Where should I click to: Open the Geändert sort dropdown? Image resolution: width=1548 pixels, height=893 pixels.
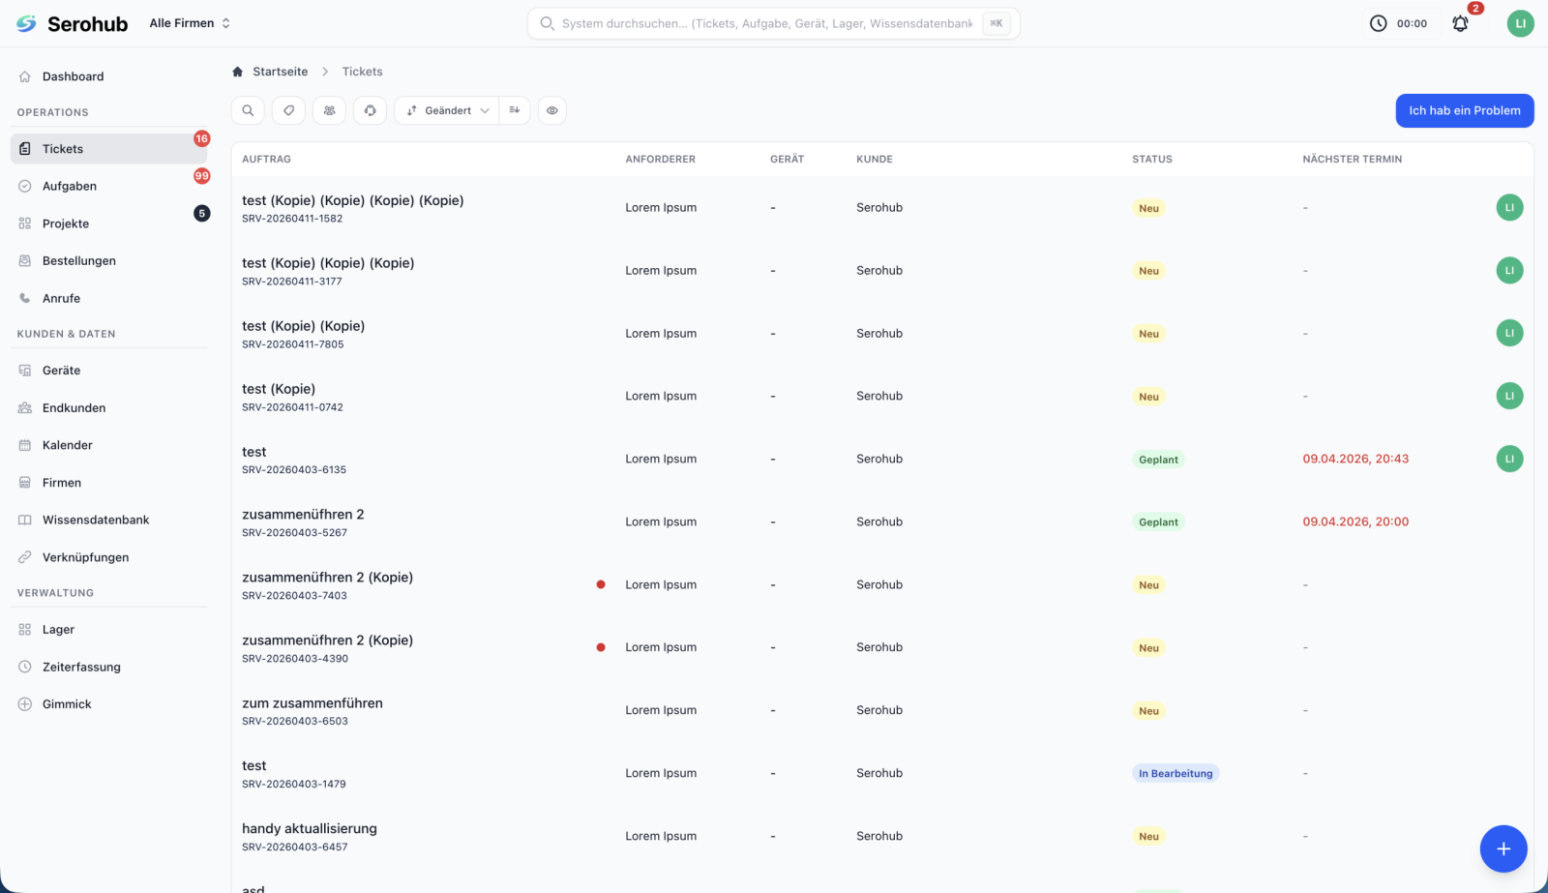coord(447,110)
